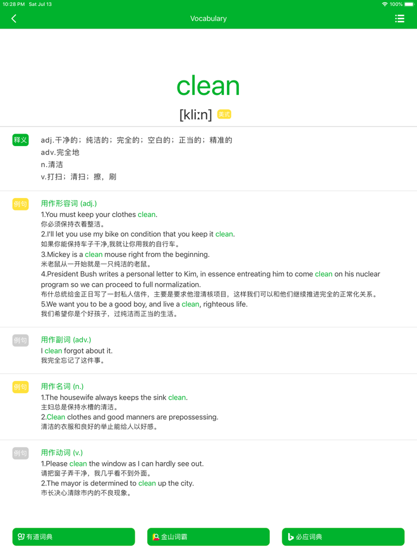The width and height of the screenshot is (417, 557).
Task: Select the 用作形容词 (adj.) section heading
Action: click(69, 203)
